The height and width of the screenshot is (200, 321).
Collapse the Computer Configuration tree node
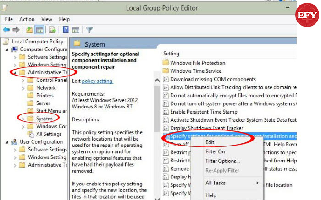point(7,49)
